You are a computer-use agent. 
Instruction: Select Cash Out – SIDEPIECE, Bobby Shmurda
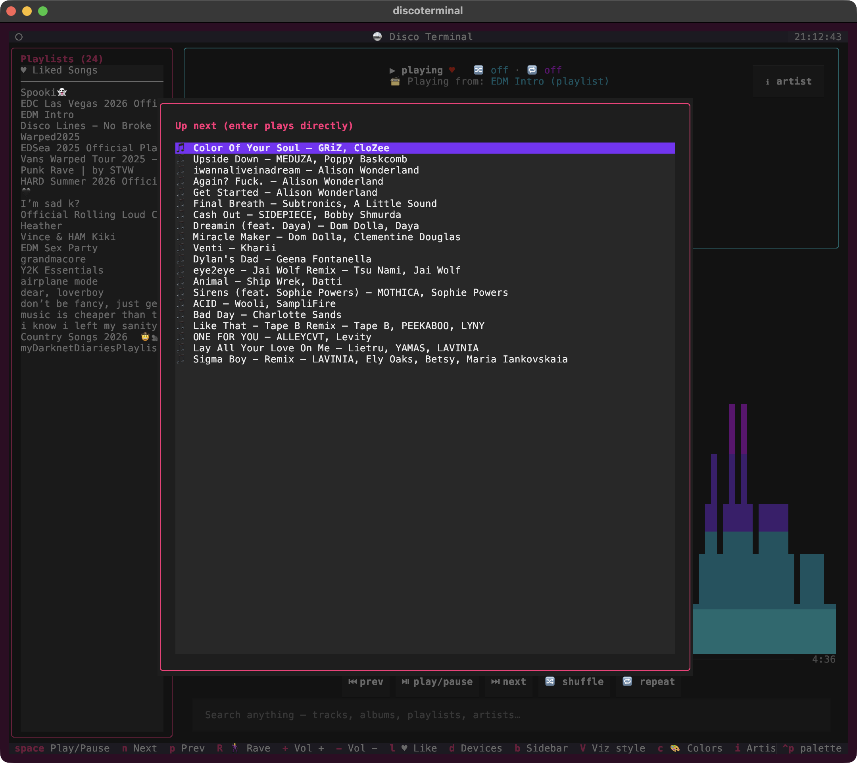click(425, 214)
